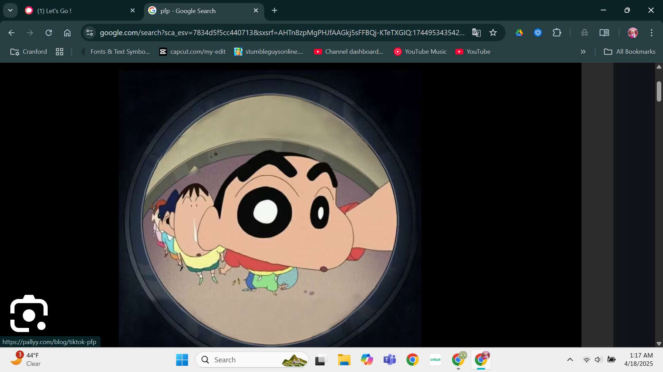This screenshot has height=372, width=663.
Task: Open reading mode side panel icon
Action: pyautogui.click(x=604, y=33)
